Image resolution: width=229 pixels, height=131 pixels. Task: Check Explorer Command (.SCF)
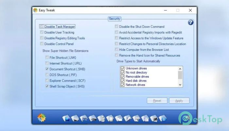(47, 81)
